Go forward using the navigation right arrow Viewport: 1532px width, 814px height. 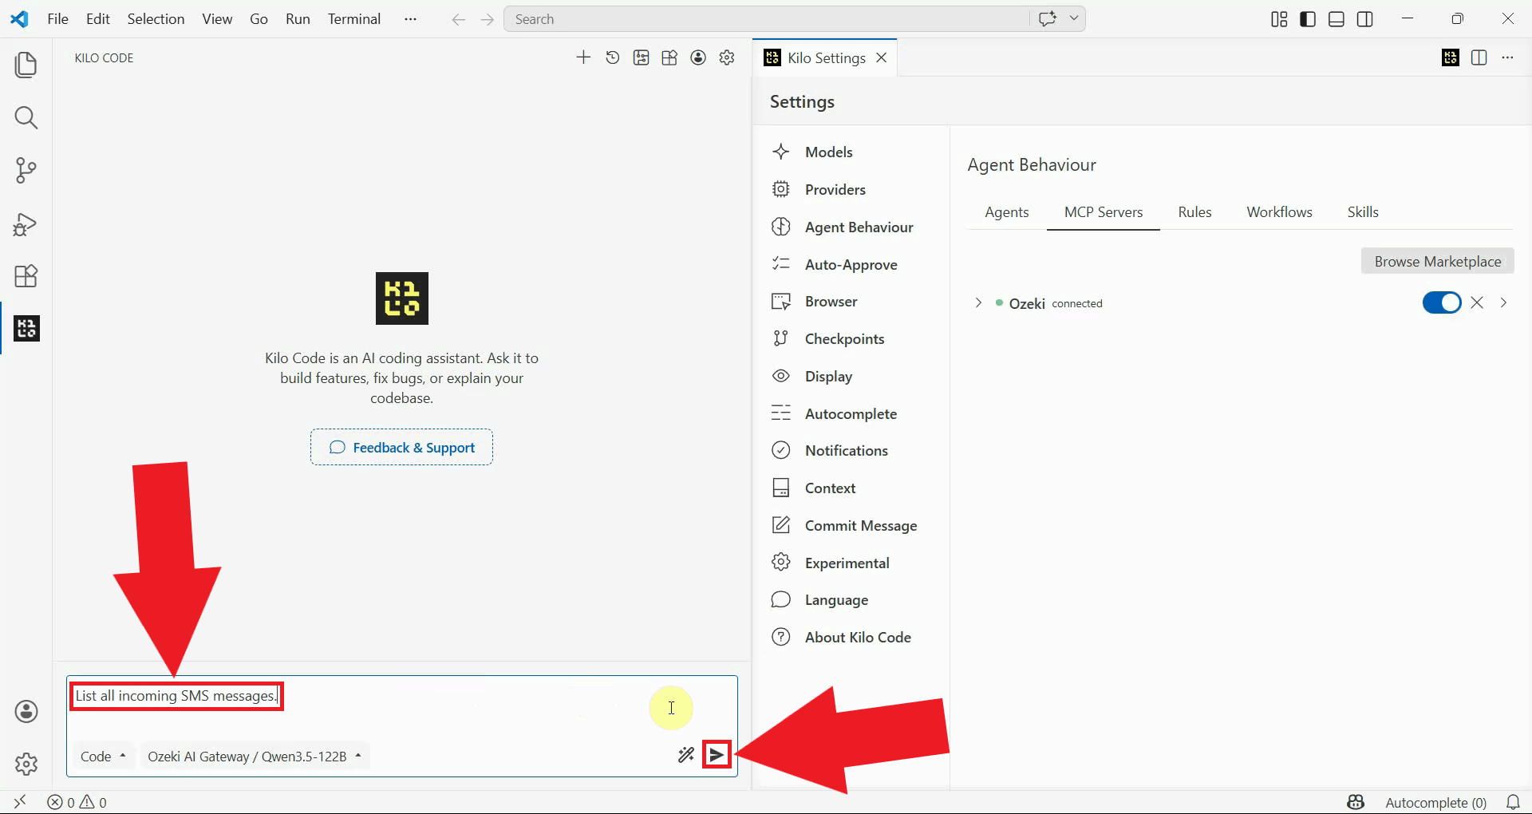(488, 19)
